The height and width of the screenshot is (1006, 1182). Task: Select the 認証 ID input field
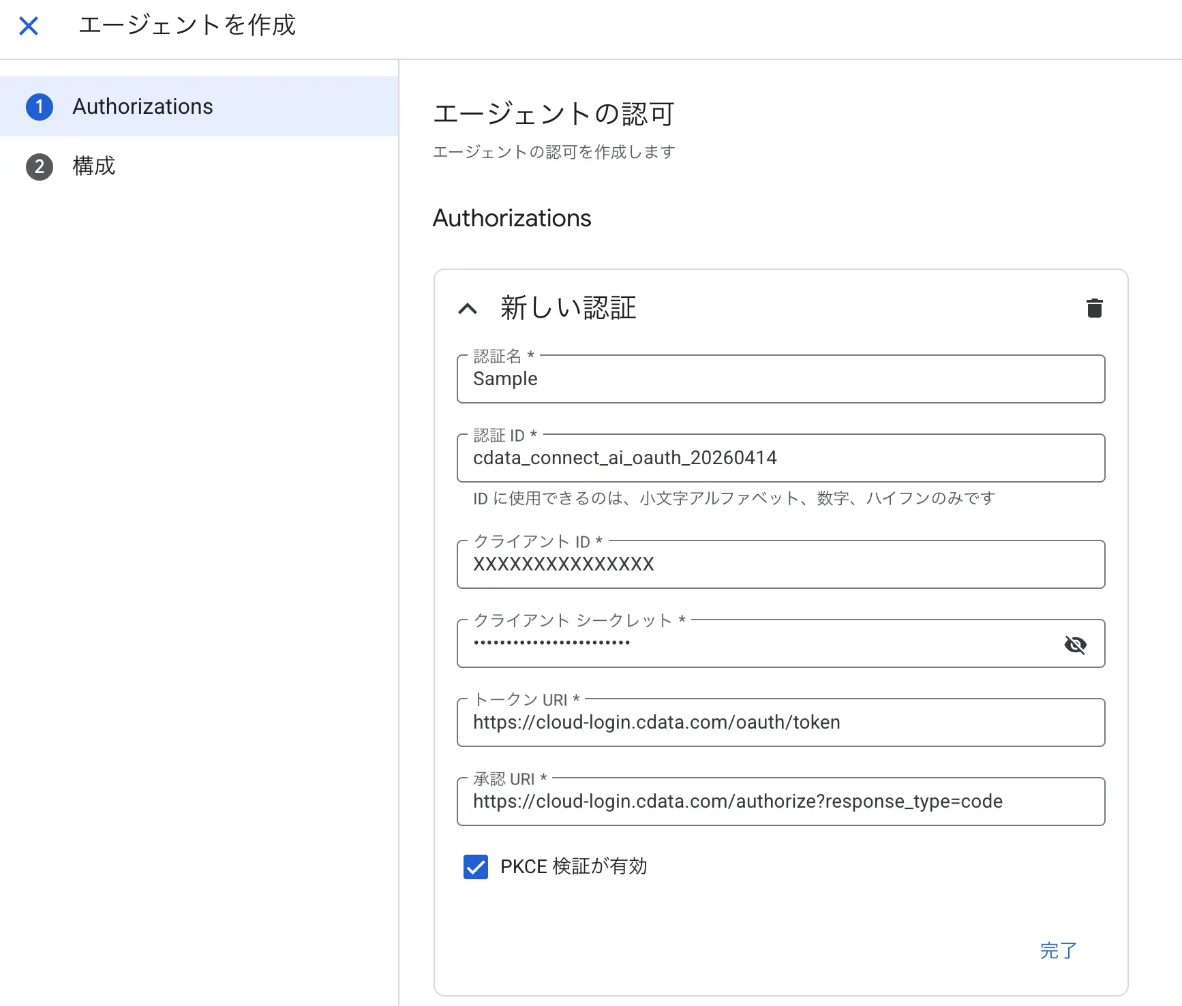click(750, 457)
